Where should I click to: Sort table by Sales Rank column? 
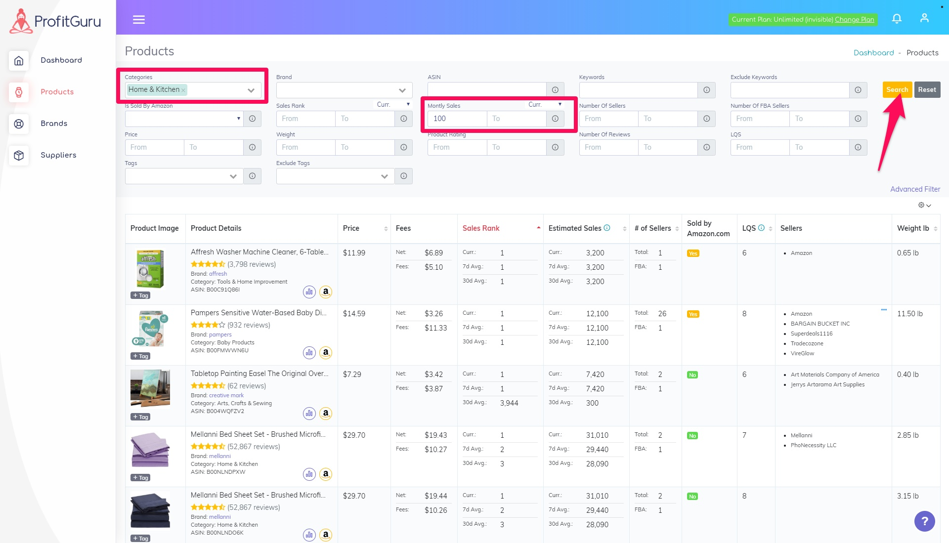click(x=538, y=228)
